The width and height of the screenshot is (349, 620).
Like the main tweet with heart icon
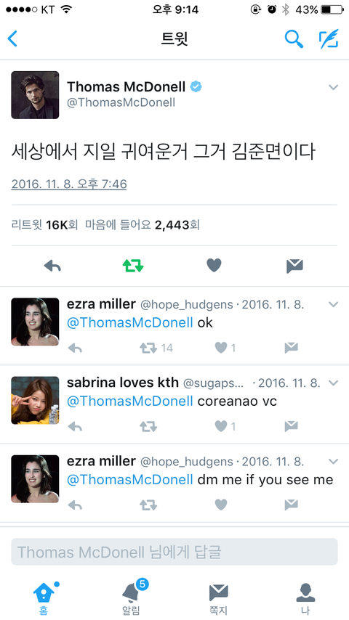tap(214, 265)
